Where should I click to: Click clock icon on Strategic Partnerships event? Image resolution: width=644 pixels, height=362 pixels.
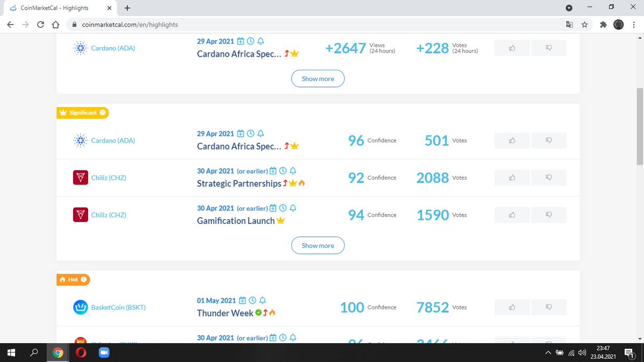point(283,171)
